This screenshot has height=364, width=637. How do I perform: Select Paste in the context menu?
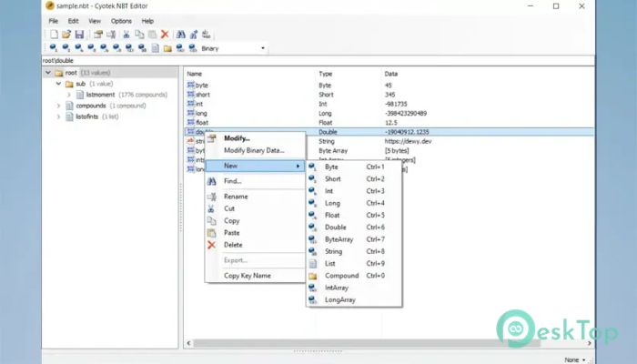[255, 233]
